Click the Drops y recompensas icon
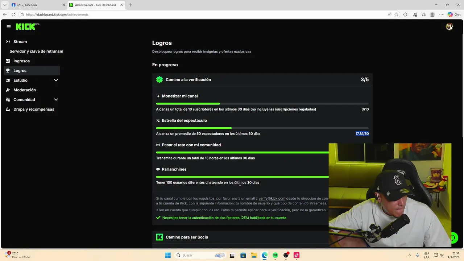Screen dimensions: 464x261 click(x=8, y=109)
